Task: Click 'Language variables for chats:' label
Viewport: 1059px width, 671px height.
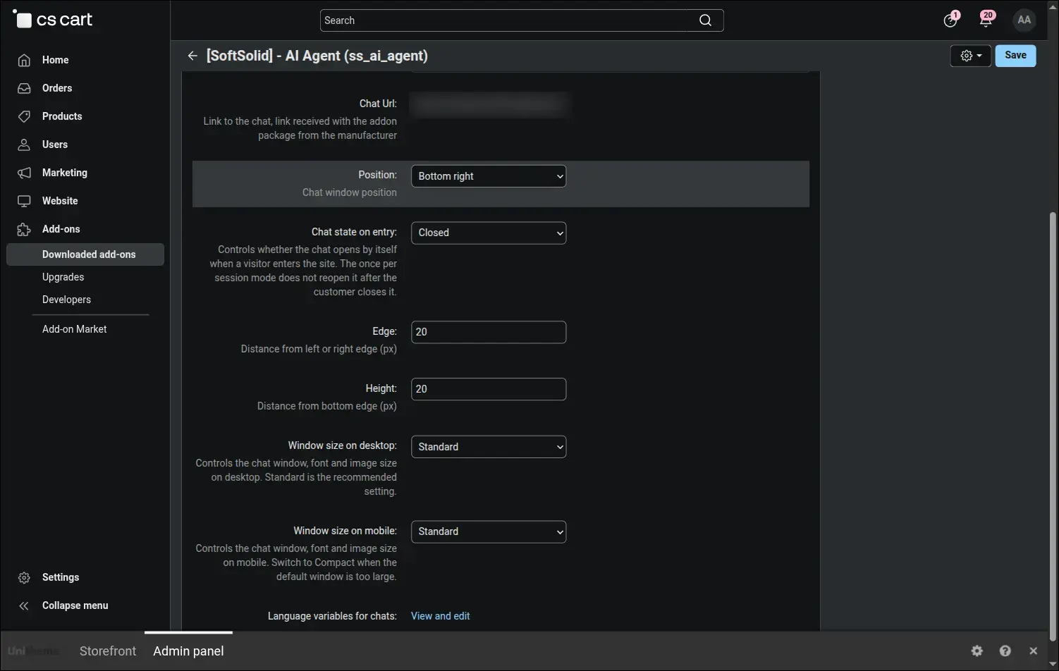Action: [x=332, y=616]
